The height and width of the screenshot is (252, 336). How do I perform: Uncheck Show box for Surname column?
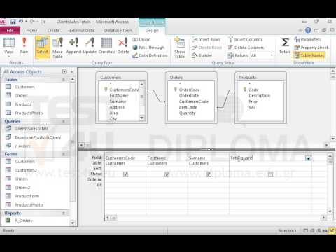click(209, 174)
